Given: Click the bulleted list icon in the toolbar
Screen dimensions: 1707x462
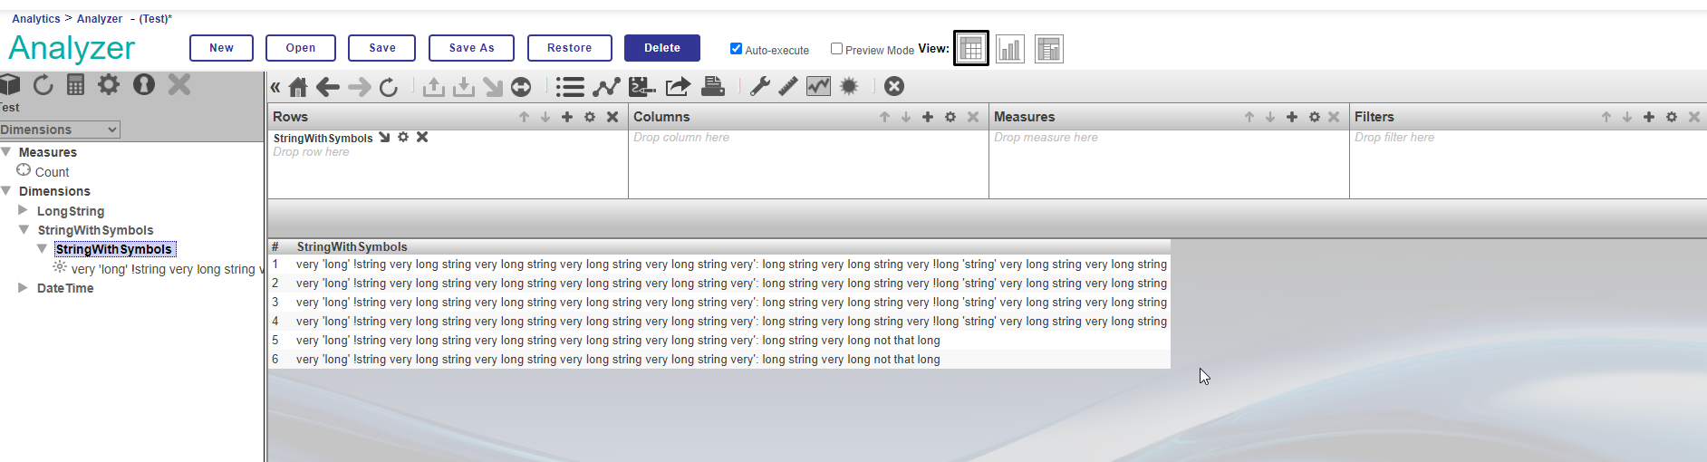Looking at the screenshot, I should point(569,87).
